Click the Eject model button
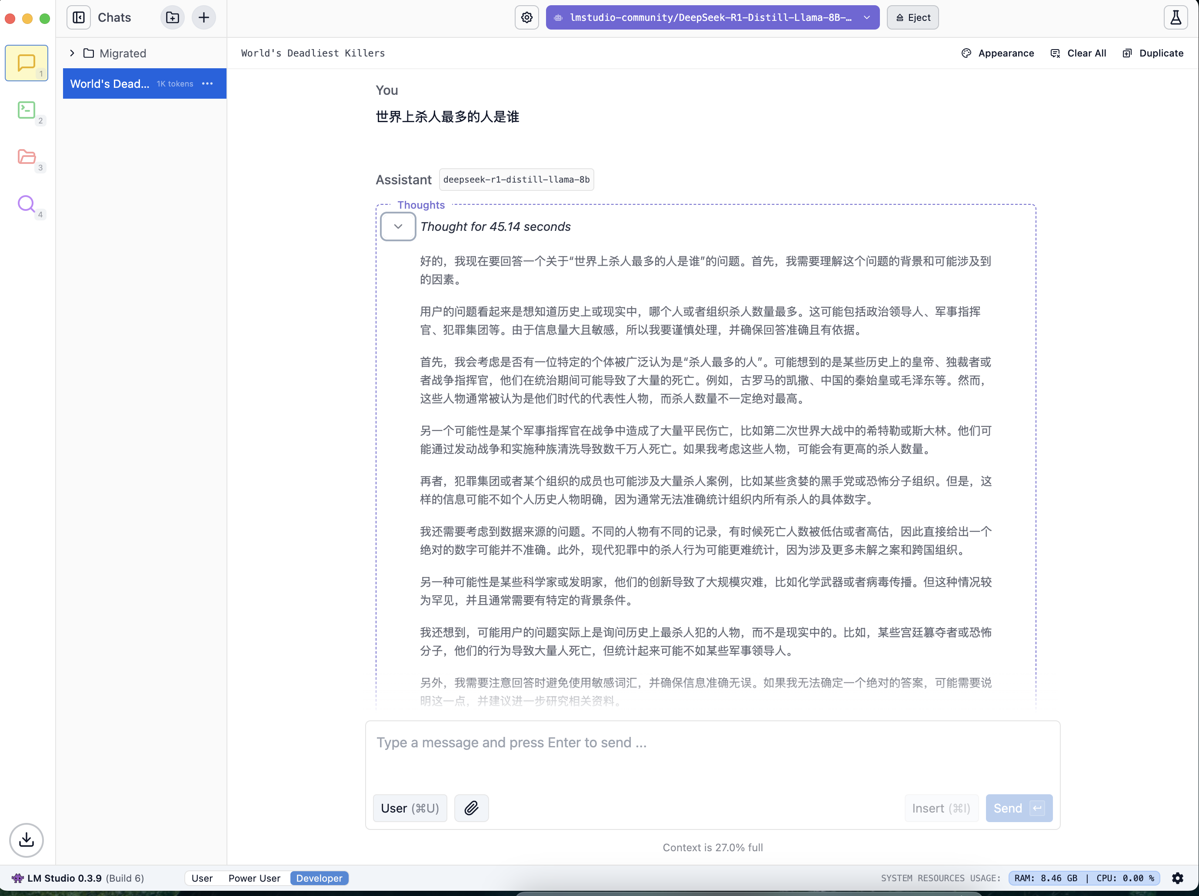Image resolution: width=1199 pixels, height=896 pixels. (912, 17)
